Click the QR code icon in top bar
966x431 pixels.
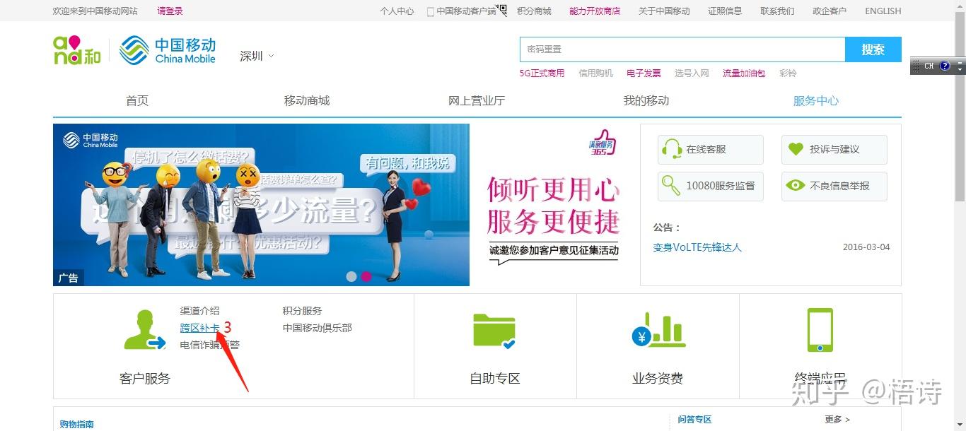point(502,9)
